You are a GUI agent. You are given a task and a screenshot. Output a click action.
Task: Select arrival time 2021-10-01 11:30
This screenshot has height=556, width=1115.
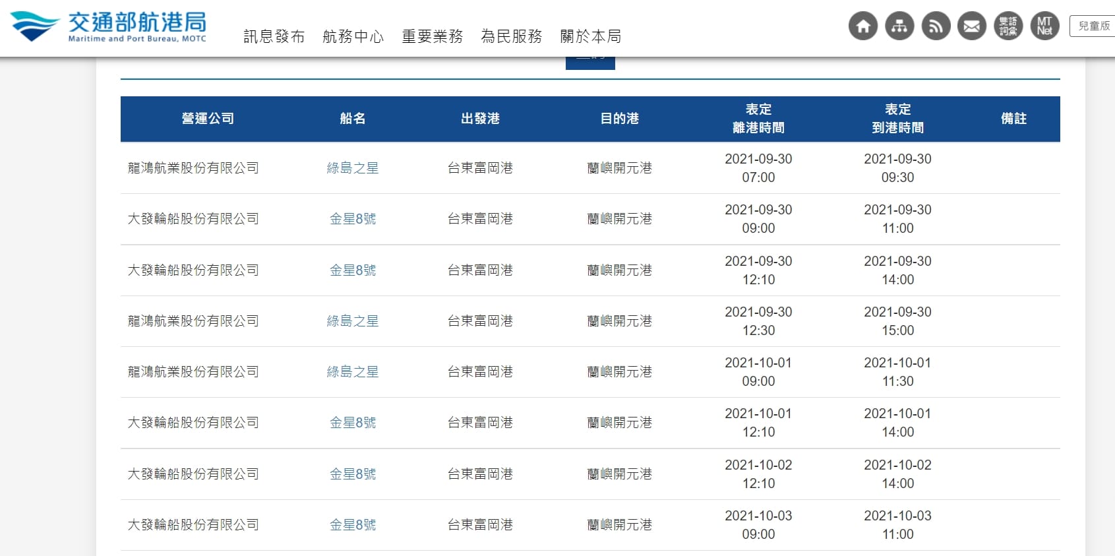point(897,372)
